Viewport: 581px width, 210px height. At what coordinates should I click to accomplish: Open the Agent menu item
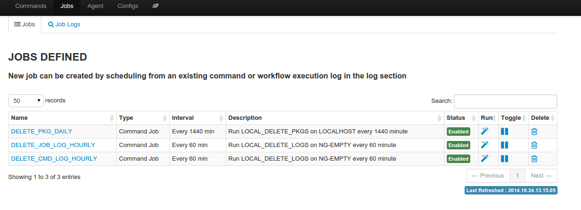[x=95, y=6]
